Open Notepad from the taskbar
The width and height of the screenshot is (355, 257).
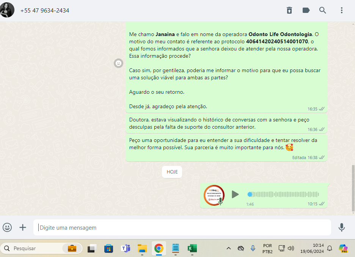click(176, 248)
